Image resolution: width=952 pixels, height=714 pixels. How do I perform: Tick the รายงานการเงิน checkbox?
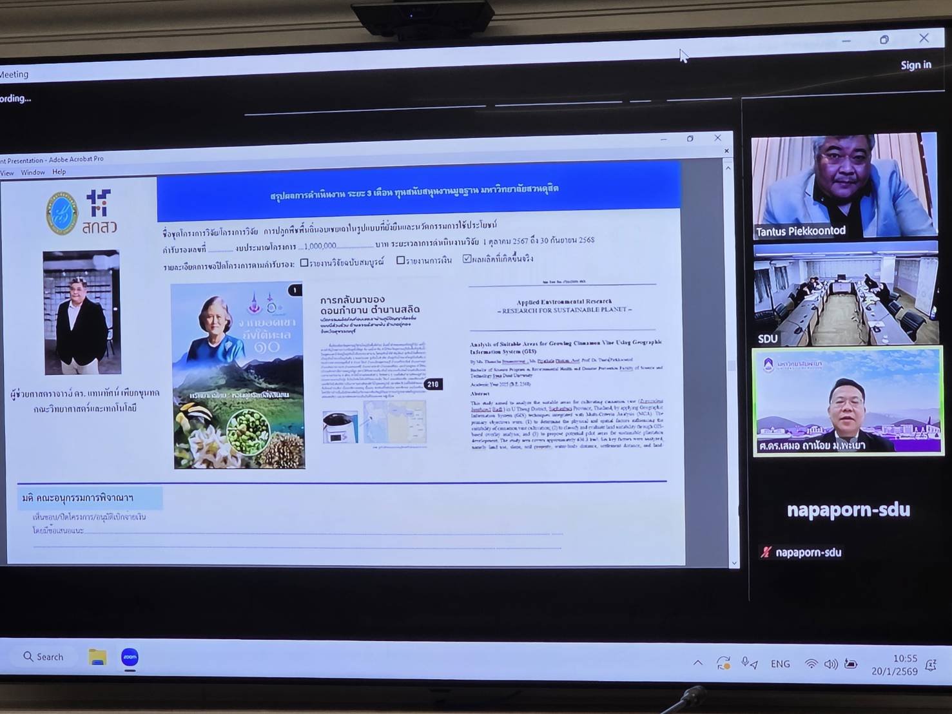point(400,260)
